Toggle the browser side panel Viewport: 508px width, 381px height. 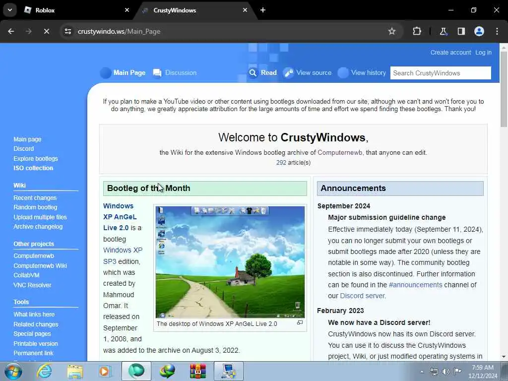461,31
